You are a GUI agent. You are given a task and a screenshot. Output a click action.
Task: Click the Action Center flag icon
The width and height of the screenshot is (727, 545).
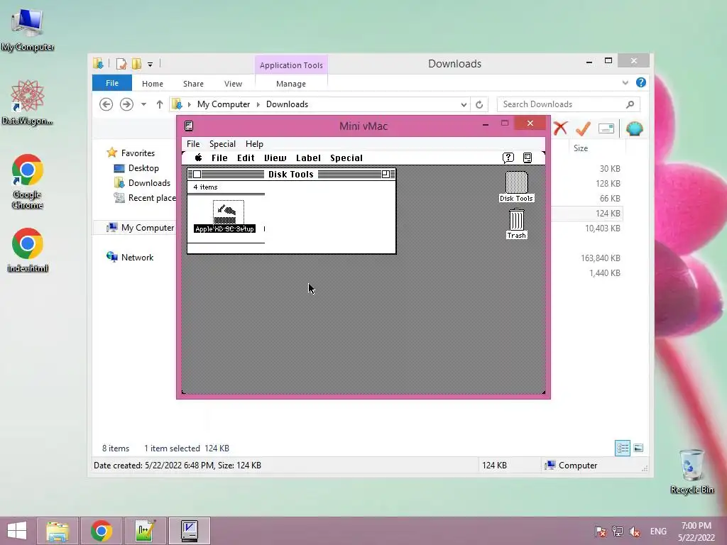[600, 531]
